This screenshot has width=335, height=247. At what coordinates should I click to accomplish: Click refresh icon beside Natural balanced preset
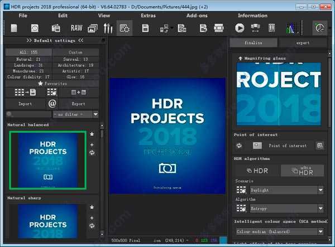pos(92,153)
